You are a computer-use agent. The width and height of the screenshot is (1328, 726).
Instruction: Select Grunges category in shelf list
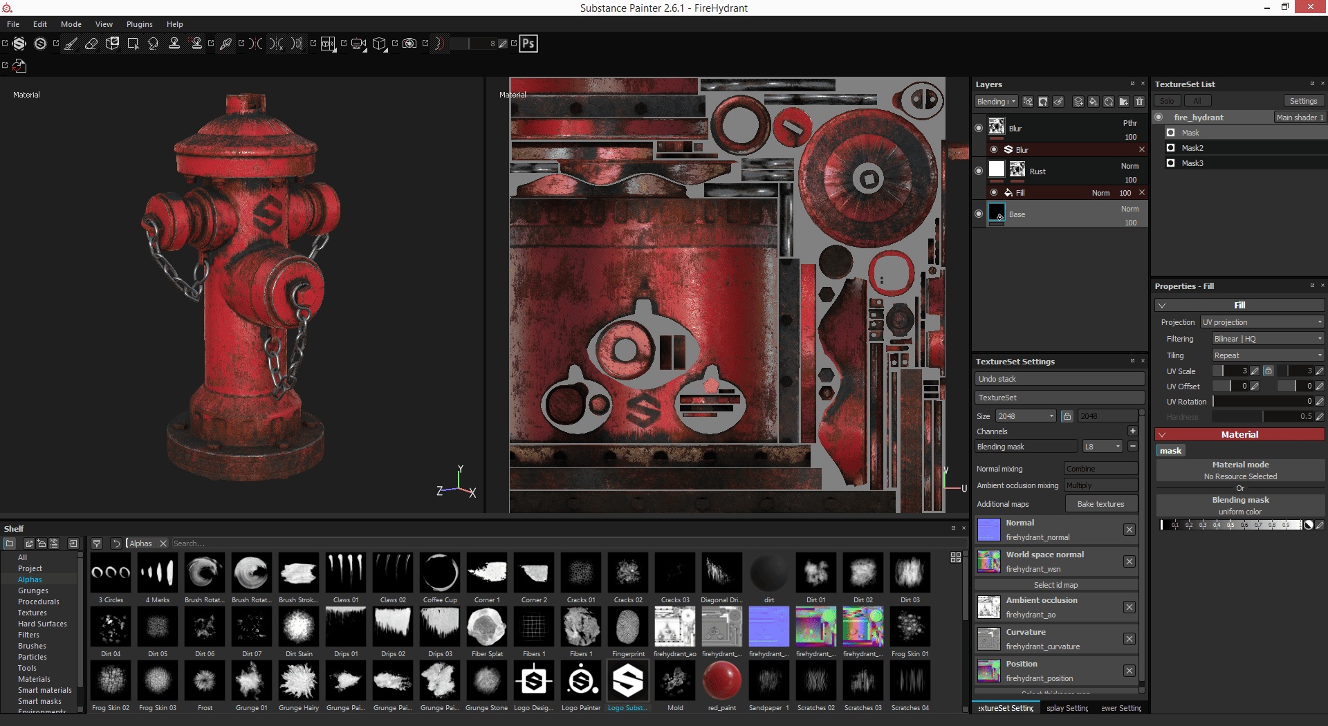coord(33,590)
